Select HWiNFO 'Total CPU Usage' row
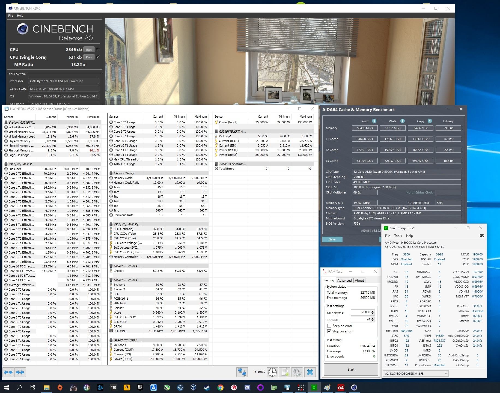 click(x=158, y=164)
